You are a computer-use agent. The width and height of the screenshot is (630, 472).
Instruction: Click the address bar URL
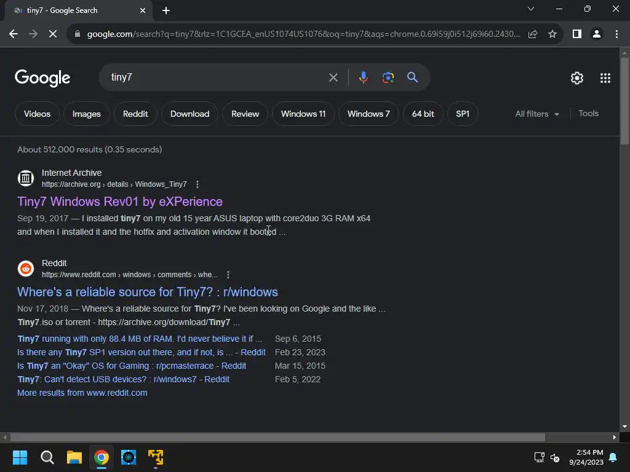[x=303, y=34]
